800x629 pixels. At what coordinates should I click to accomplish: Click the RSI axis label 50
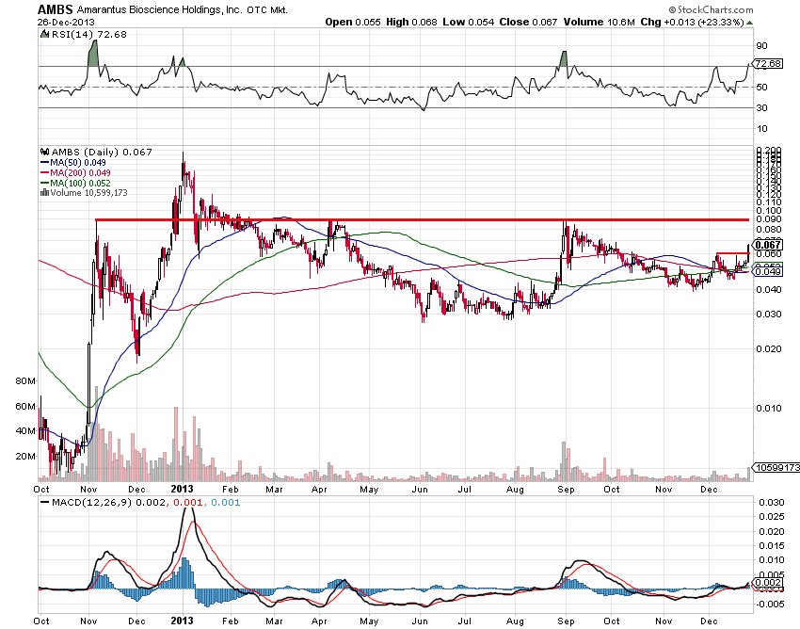(x=761, y=88)
